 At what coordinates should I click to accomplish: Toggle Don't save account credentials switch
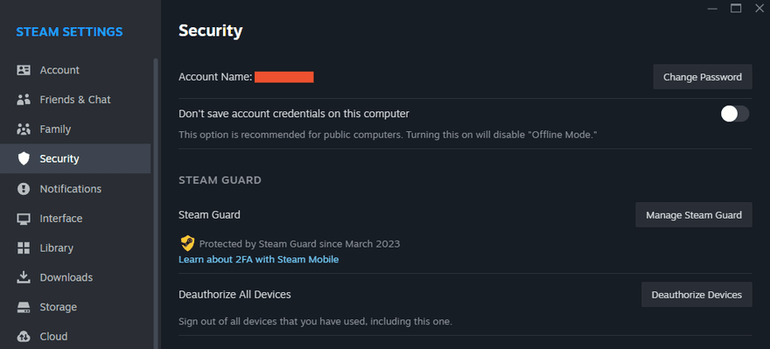pos(735,114)
